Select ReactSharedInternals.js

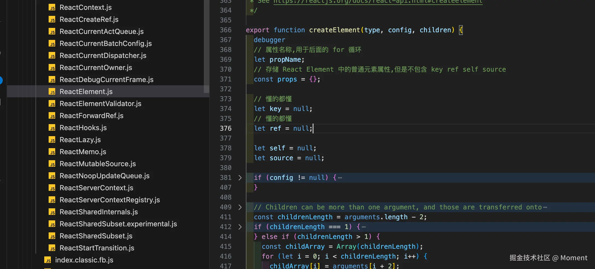[99, 212]
